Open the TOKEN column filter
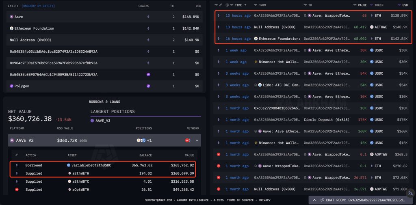The image size is (416, 205). (x=371, y=5)
